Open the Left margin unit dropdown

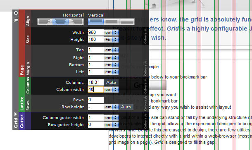111,72
